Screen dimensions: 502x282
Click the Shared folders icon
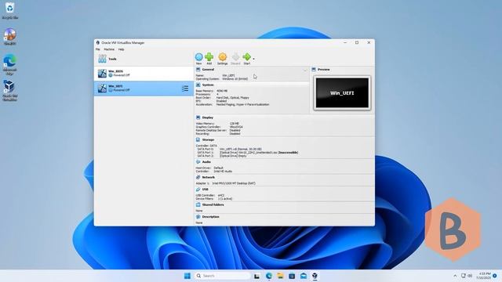(x=198, y=204)
